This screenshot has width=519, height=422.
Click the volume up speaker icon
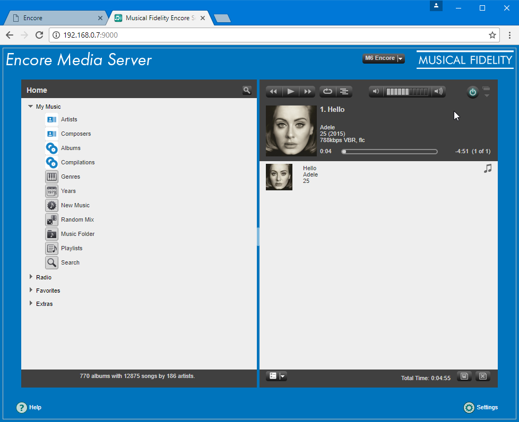(438, 92)
